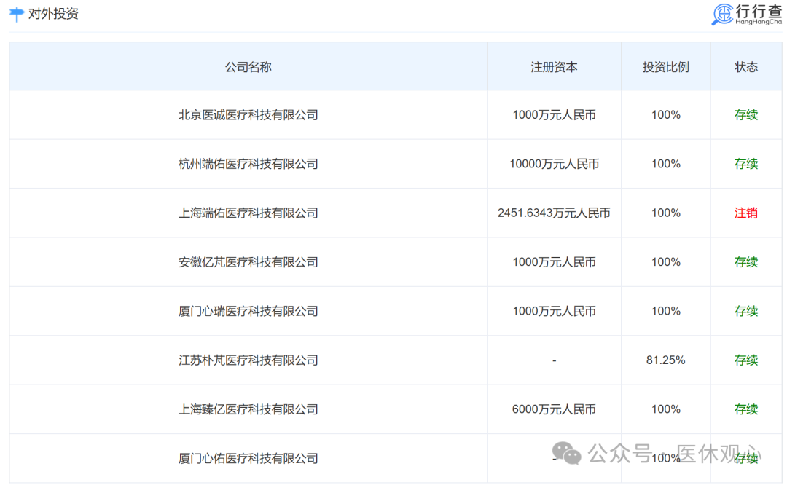This screenshot has height=485, width=787.
Task: Click the 10000万元人民币 registered capital cell
Action: (x=554, y=164)
